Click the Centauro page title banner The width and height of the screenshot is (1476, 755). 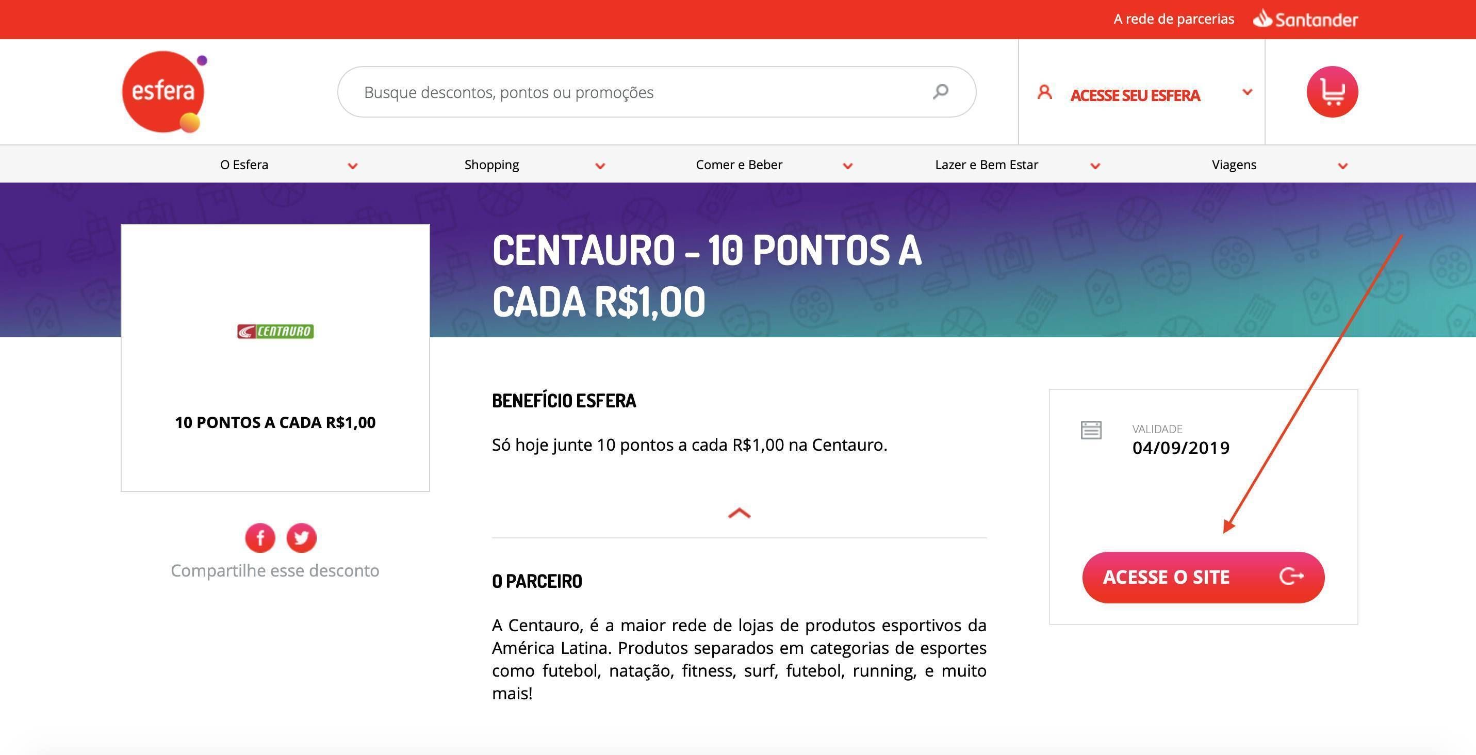point(707,275)
